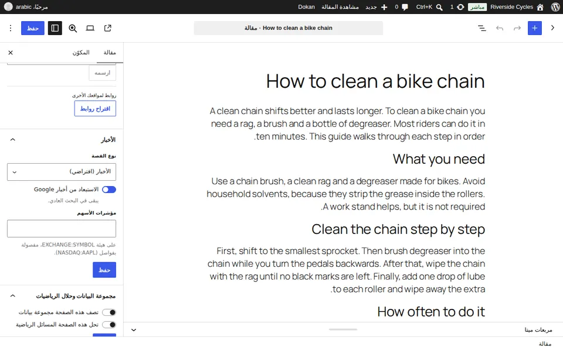Click the مباشر status badge

pos(477,7)
